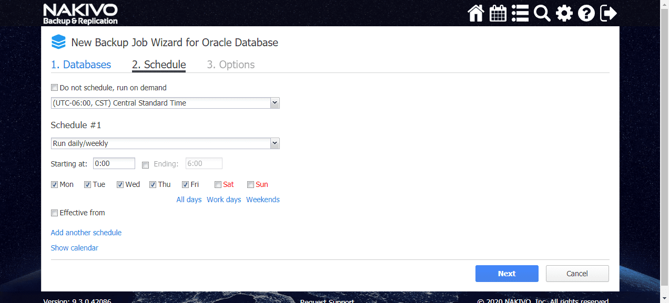Screen dimensions: 669x303
Task: Open the time zone dropdown
Action: click(x=275, y=103)
